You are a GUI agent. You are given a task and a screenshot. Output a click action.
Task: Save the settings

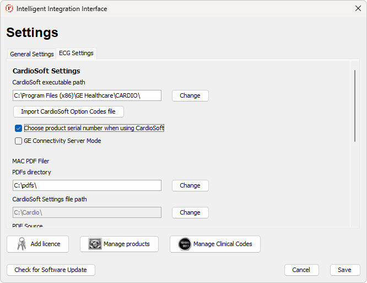[x=344, y=270]
